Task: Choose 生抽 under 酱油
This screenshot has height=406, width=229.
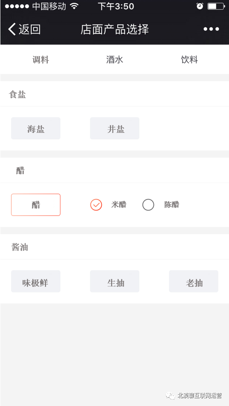Action: (114, 281)
